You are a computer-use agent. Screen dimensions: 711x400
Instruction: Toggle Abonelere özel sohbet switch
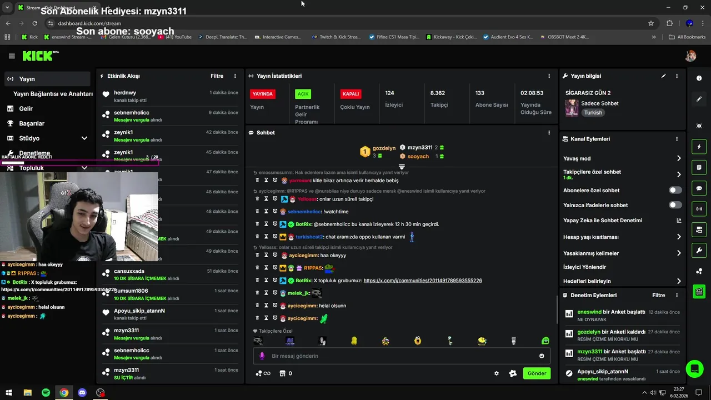coord(675,190)
